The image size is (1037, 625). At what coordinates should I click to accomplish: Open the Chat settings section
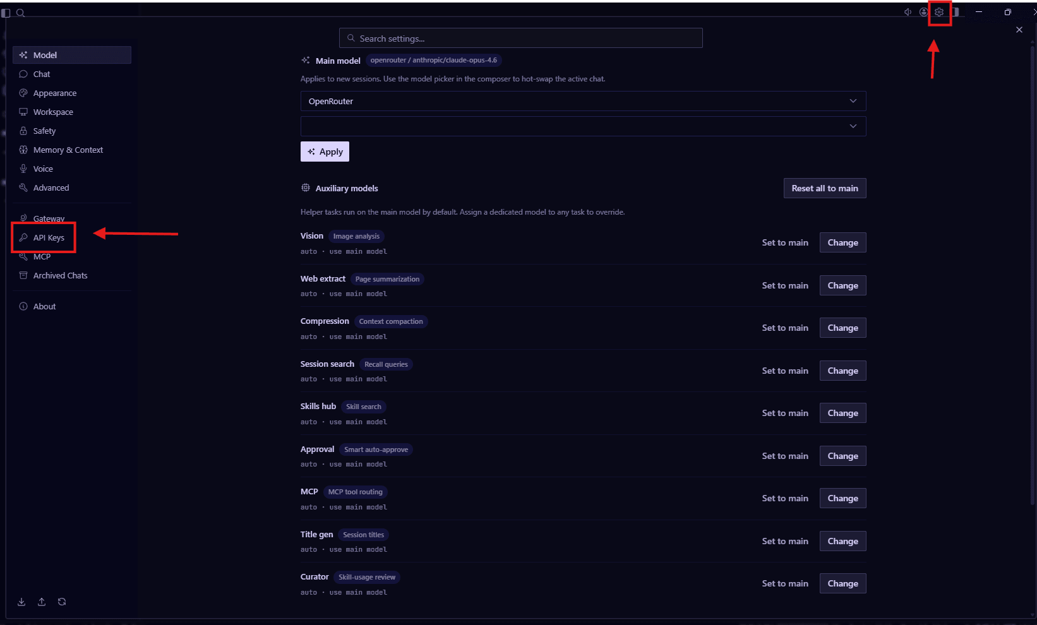72,74
